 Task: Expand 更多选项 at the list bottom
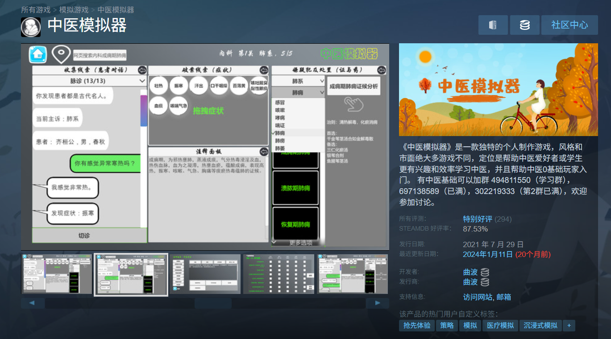298,243
